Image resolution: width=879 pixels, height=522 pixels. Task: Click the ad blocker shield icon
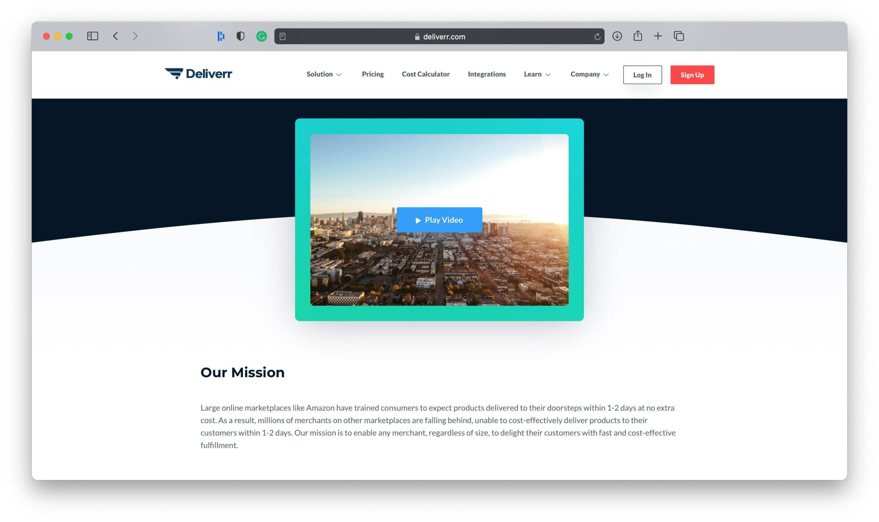[x=241, y=36]
